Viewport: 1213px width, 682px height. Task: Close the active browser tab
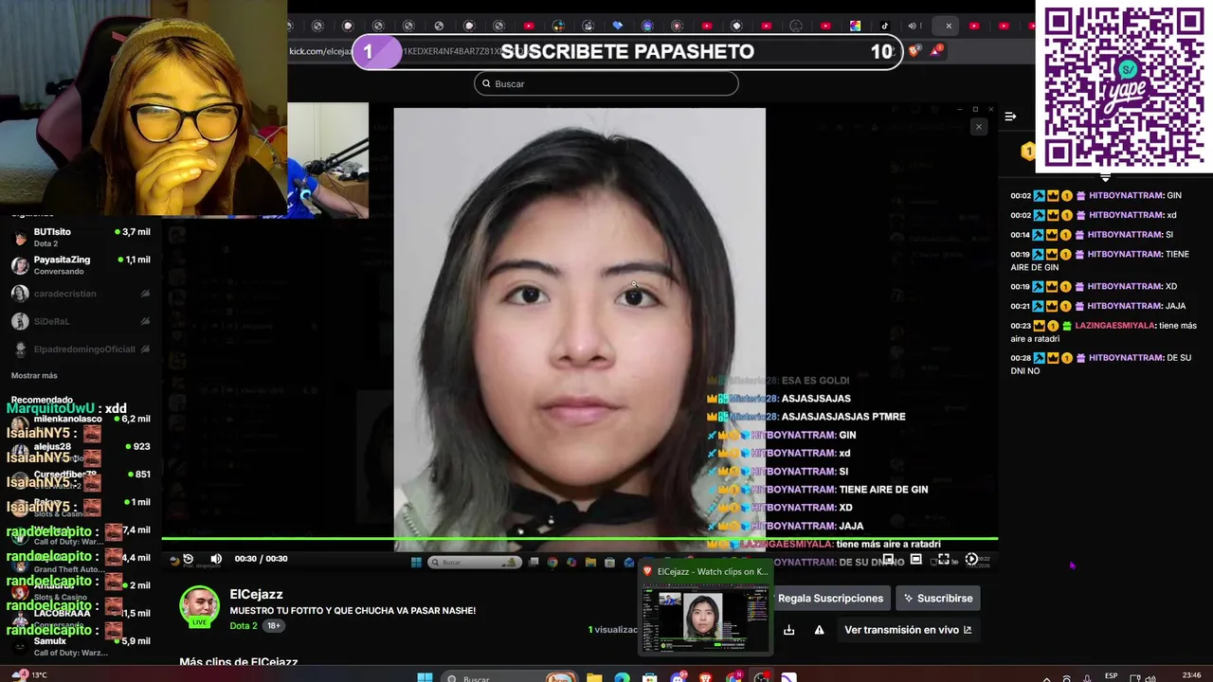point(949,26)
